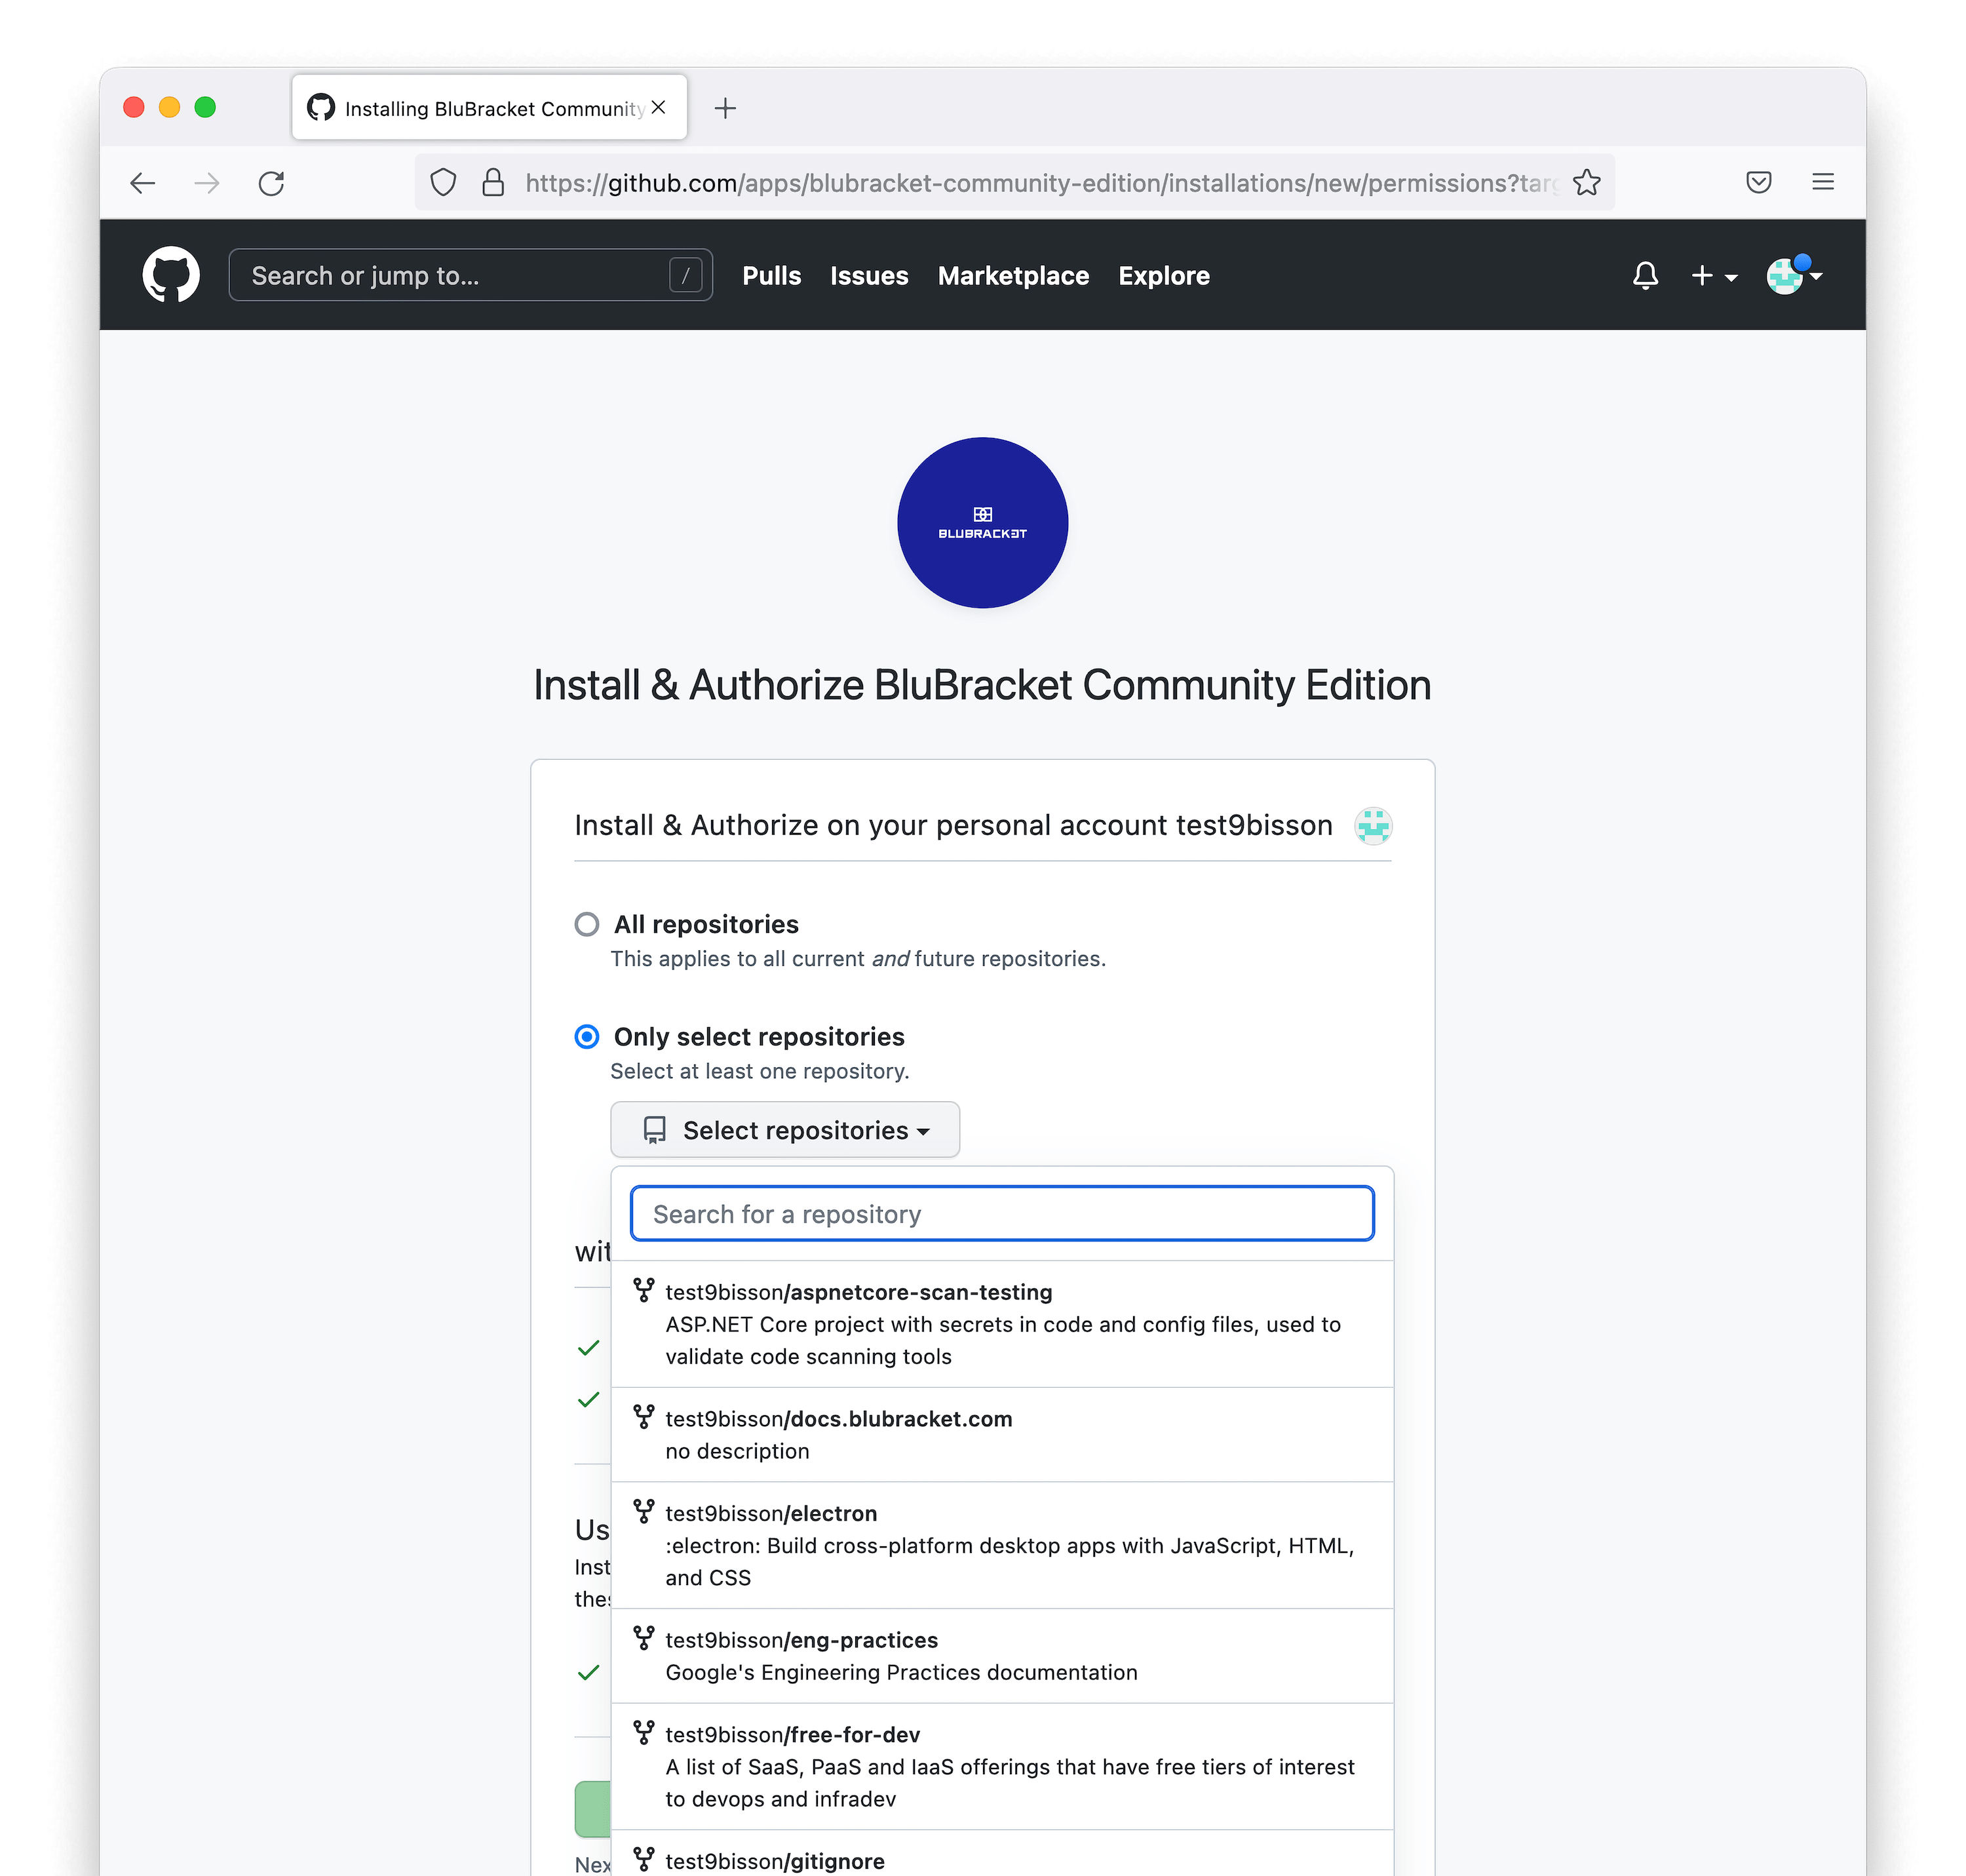The image size is (1966, 1876).
Task: Open a new browser tab
Action: click(726, 108)
